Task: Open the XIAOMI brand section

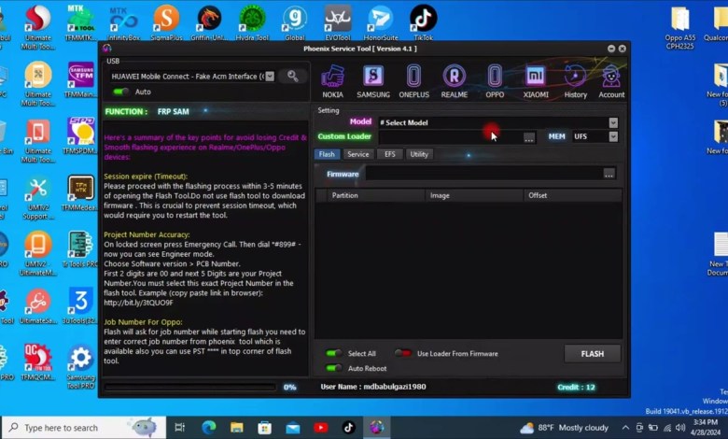Action: [536, 79]
